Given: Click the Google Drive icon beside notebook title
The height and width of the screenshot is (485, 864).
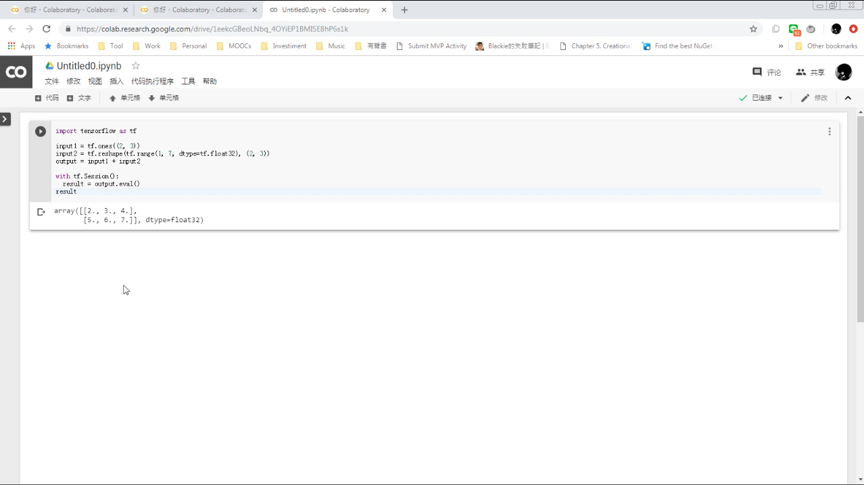Looking at the screenshot, I should pos(49,66).
